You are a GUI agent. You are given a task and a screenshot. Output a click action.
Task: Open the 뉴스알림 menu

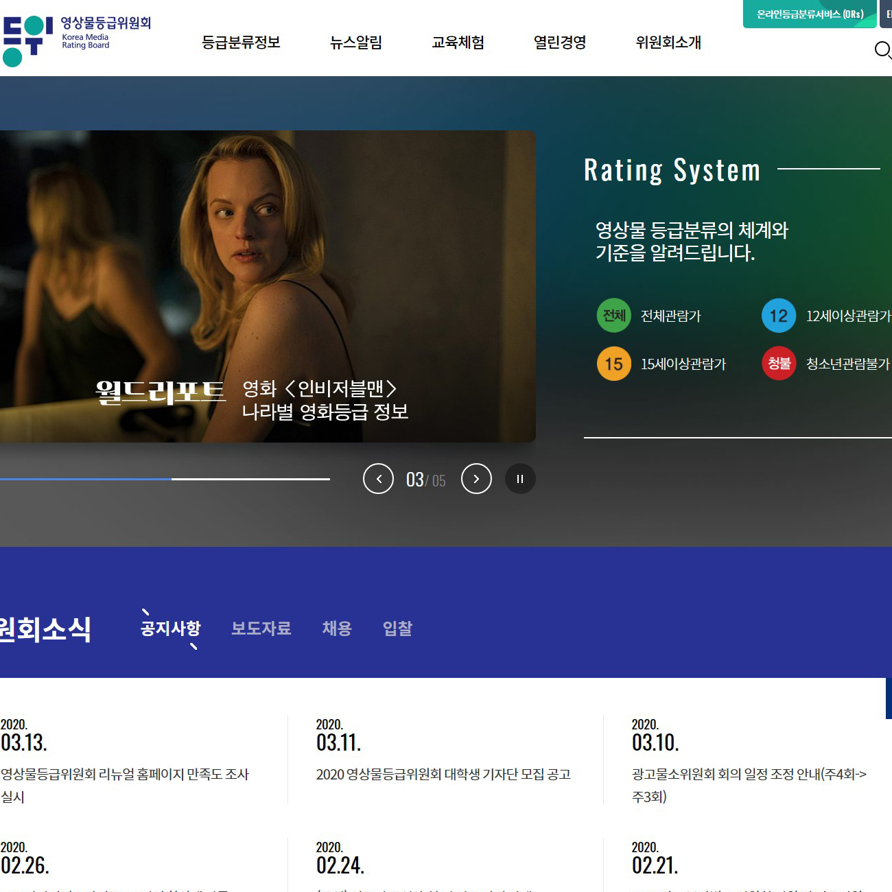355,43
